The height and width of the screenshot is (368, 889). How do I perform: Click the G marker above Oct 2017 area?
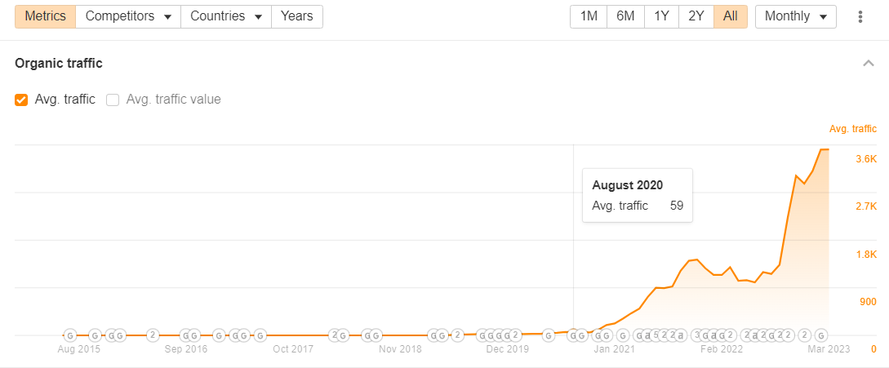(x=260, y=335)
